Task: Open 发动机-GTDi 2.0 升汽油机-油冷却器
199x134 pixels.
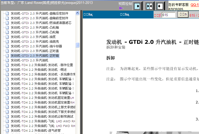Action: pos(36,46)
